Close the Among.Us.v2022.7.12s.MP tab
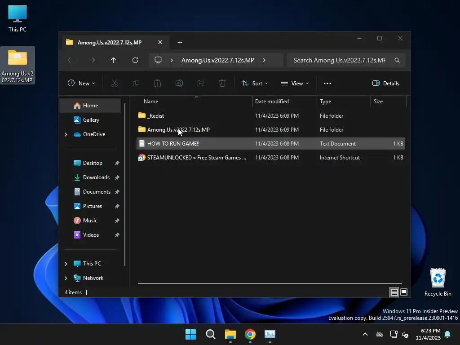This screenshot has height=345, width=460. [x=160, y=42]
